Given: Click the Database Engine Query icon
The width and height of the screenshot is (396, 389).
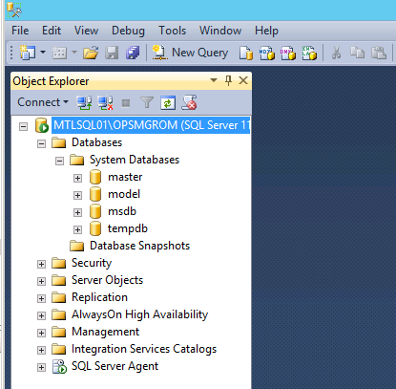Looking at the screenshot, I should [x=246, y=53].
